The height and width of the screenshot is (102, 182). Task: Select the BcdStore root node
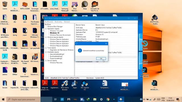(48, 25)
